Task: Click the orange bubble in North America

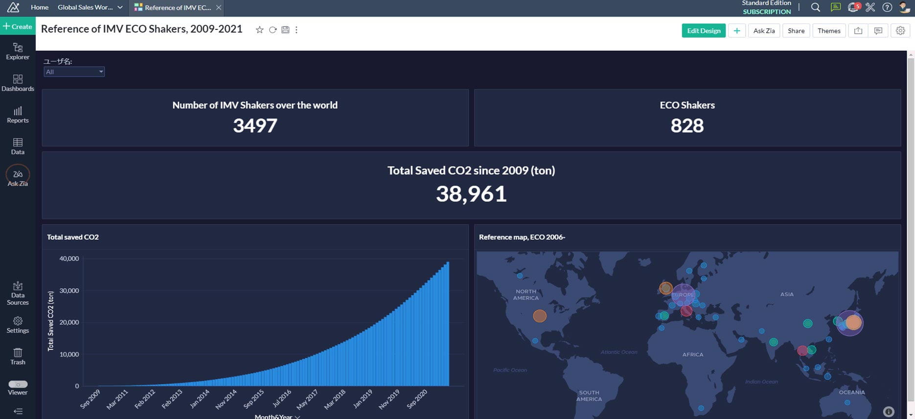Action: point(540,316)
